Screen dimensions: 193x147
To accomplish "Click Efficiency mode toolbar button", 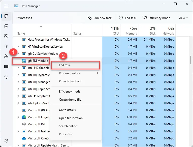I will coord(156,18).
